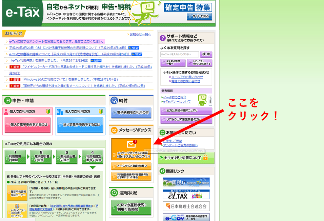Open the e-Taxソフト(WEB版) login button

pyautogui.click(x=17, y=211)
